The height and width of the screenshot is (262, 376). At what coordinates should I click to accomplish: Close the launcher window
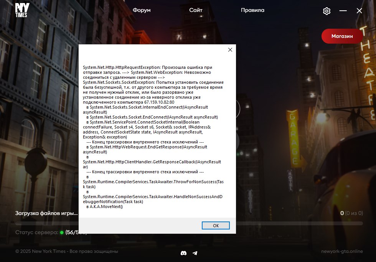tap(359, 11)
